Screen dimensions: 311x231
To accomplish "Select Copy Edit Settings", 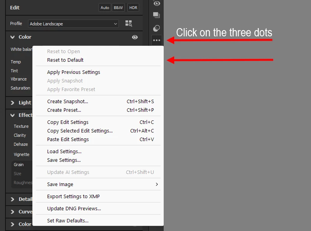I will coord(98,122).
